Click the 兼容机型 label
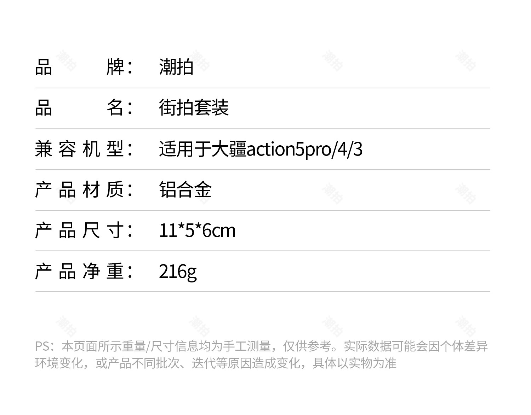This screenshot has width=531, height=415. click(x=84, y=149)
